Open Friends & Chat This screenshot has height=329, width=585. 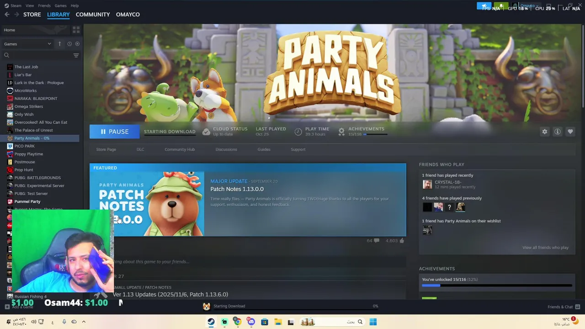[564, 307]
